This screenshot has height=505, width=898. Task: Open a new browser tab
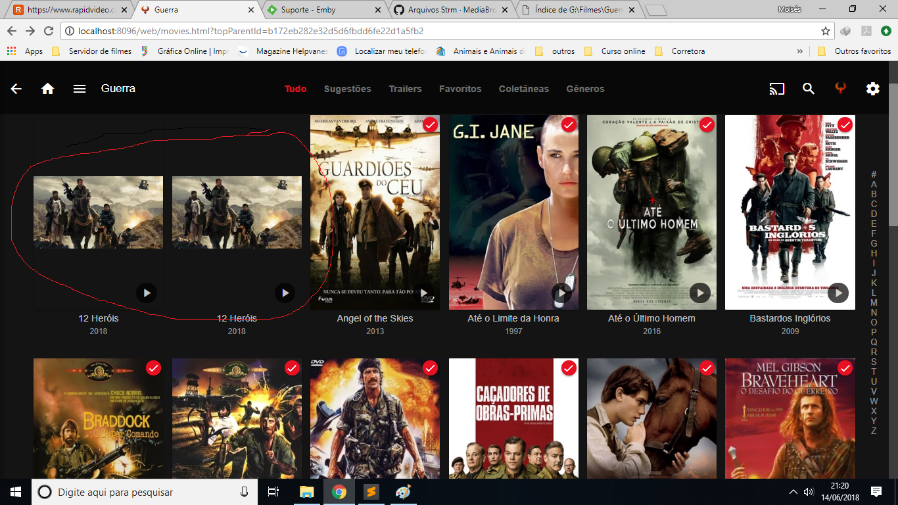point(655,11)
